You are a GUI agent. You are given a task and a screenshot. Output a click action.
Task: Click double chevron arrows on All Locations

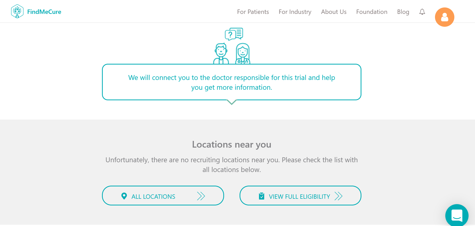coord(201,196)
